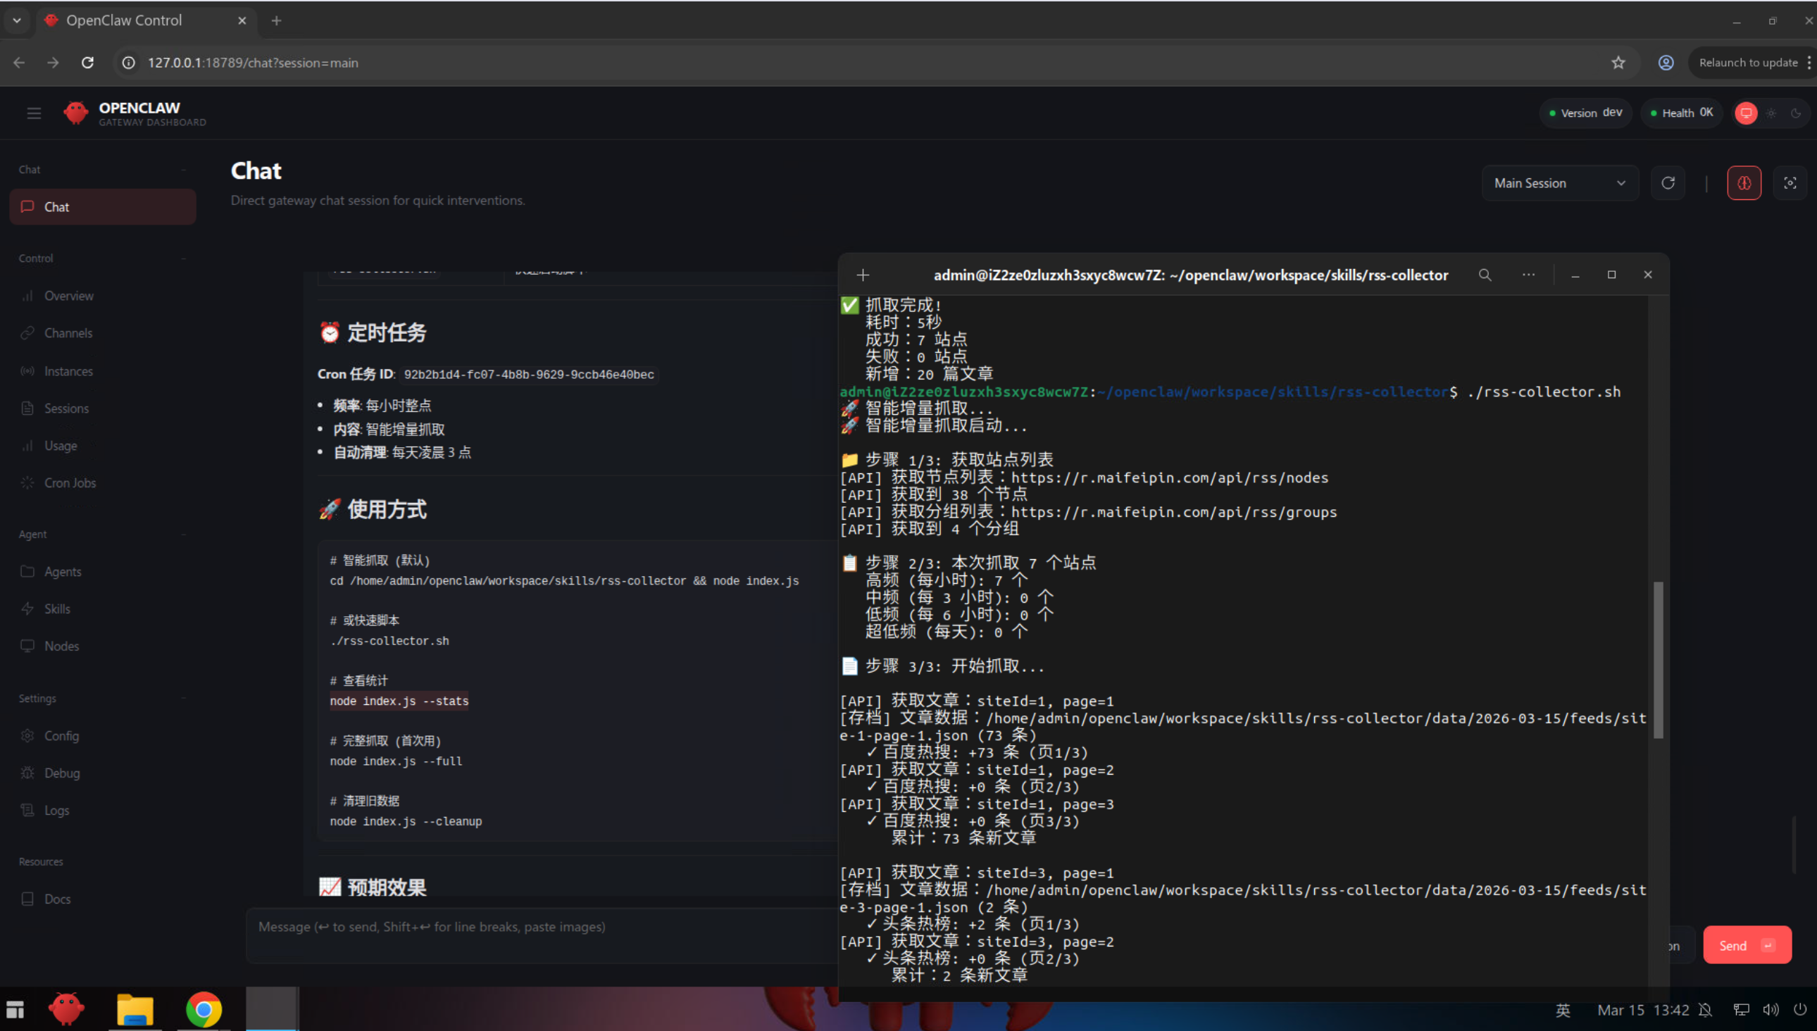Go to the Skills page
The height and width of the screenshot is (1031, 1817).
pos(56,609)
